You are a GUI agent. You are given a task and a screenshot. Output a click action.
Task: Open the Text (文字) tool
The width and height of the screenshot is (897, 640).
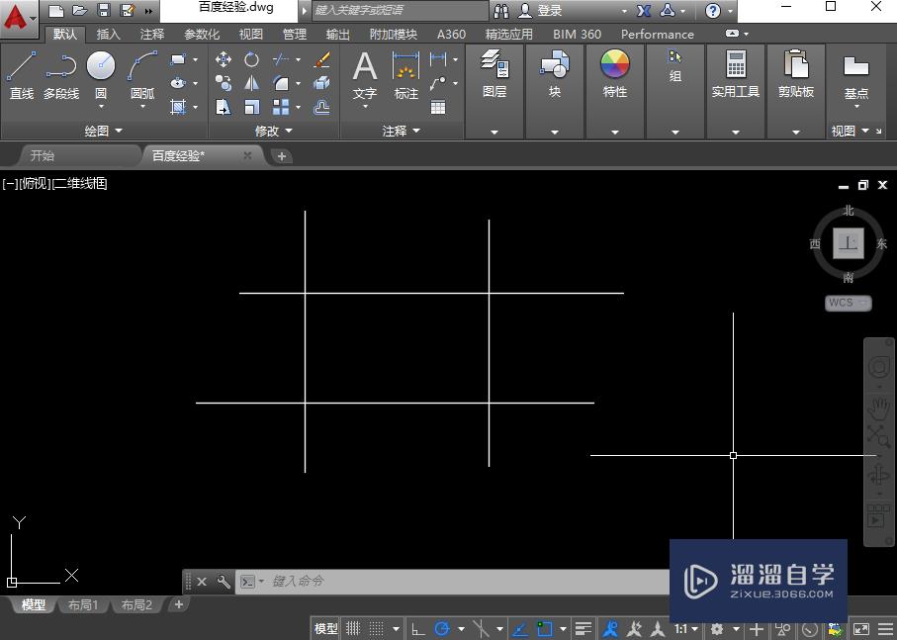point(364,69)
